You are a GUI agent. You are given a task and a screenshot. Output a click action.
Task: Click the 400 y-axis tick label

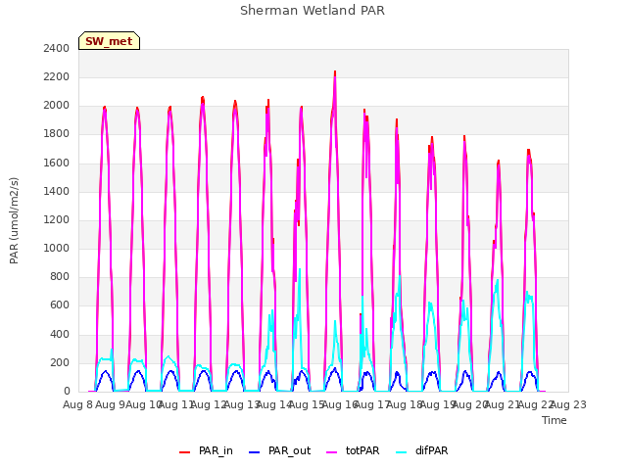pos(60,334)
